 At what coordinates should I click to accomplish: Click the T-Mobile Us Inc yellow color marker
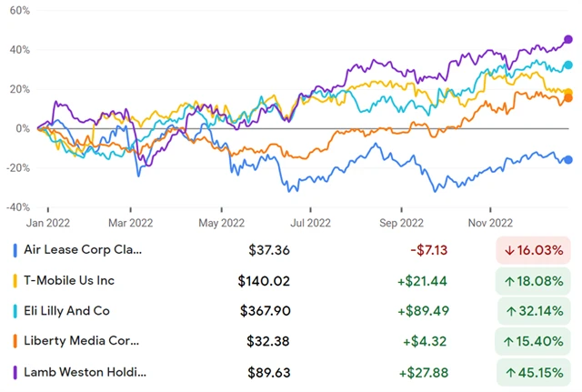coord(15,280)
